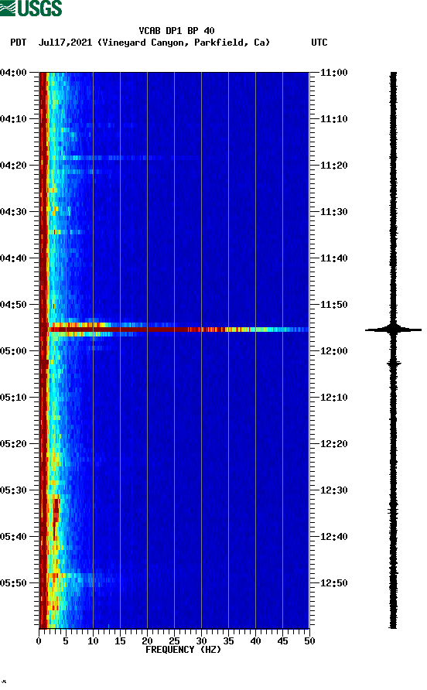Click the USGS logo
The height and width of the screenshot is (690, 427).
[31, 8]
